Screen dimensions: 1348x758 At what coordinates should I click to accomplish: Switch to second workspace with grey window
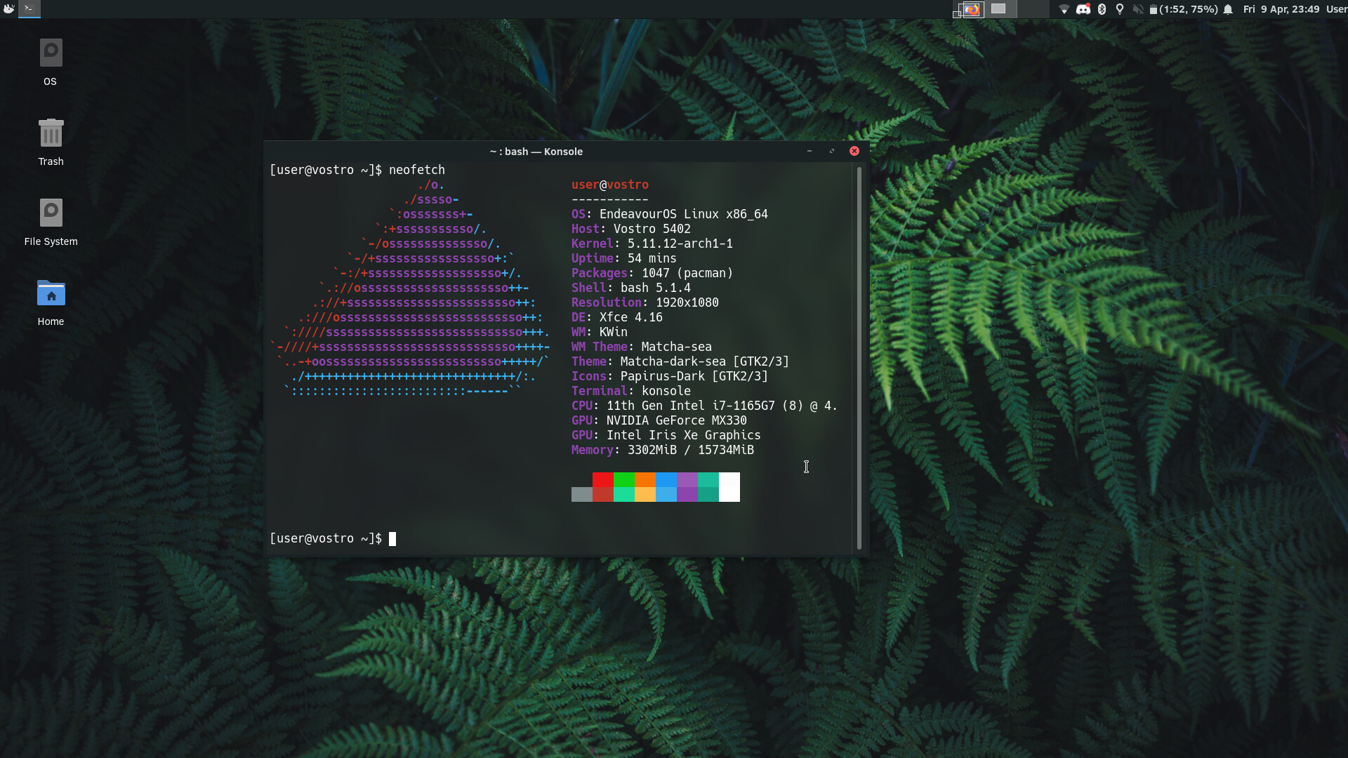click(x=1000, y=9)
